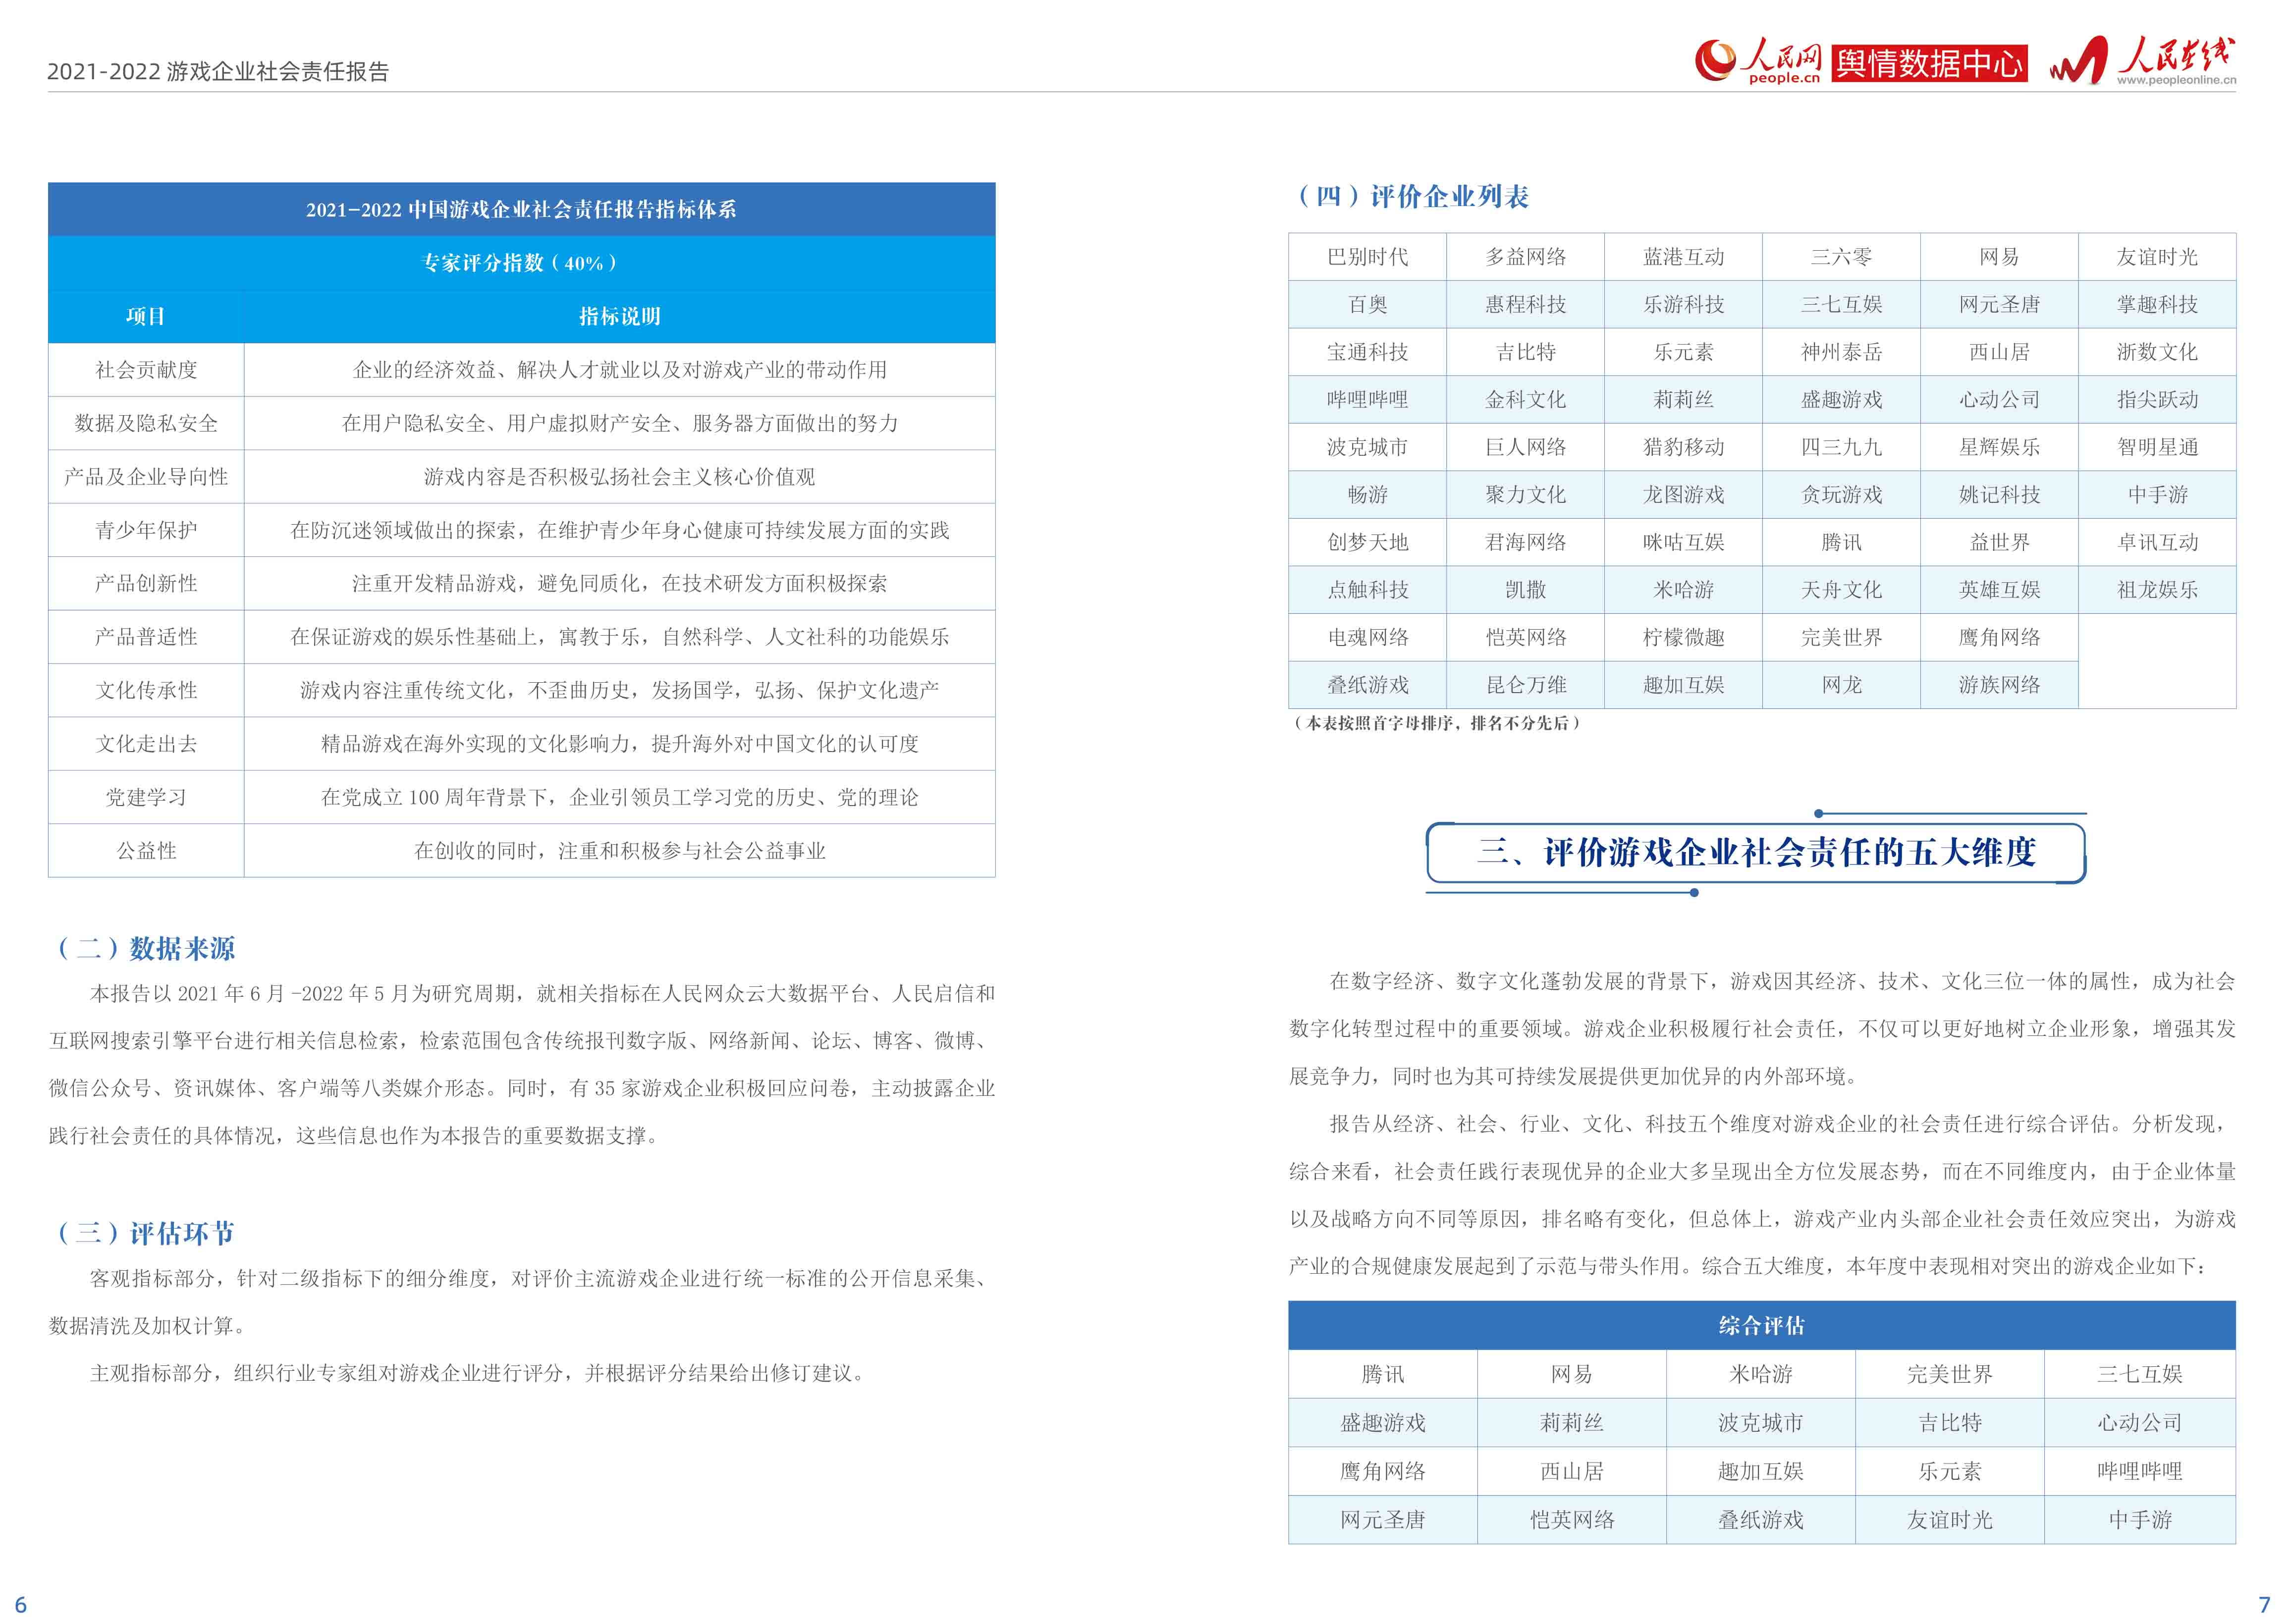Screen dimensions: 2292x1624
Task: Click 掌趣科技 in the company list
Action: coord(2157,304)
